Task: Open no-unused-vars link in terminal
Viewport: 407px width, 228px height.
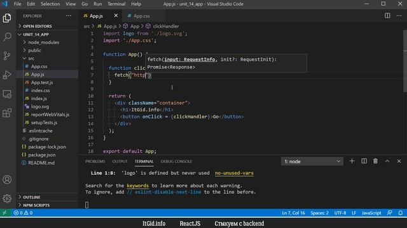Action: tap(234, 173)
